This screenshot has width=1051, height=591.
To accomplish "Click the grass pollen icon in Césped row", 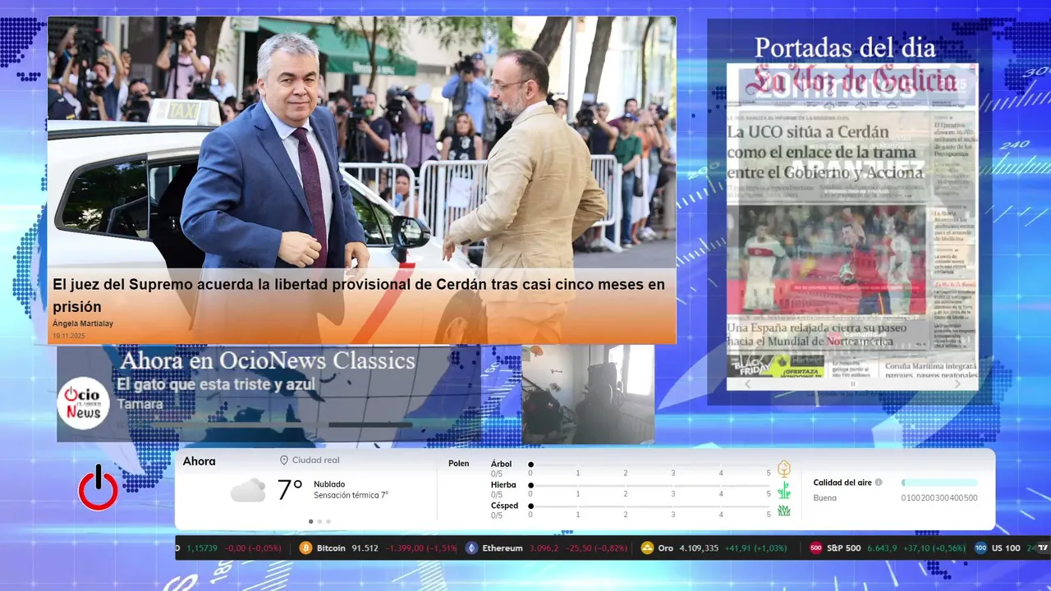I will tap(784, 511).
